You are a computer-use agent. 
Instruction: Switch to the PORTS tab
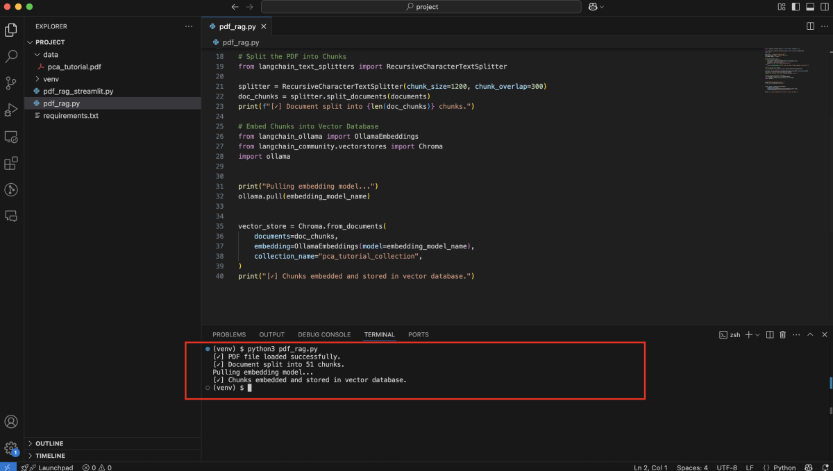point(419,334)
